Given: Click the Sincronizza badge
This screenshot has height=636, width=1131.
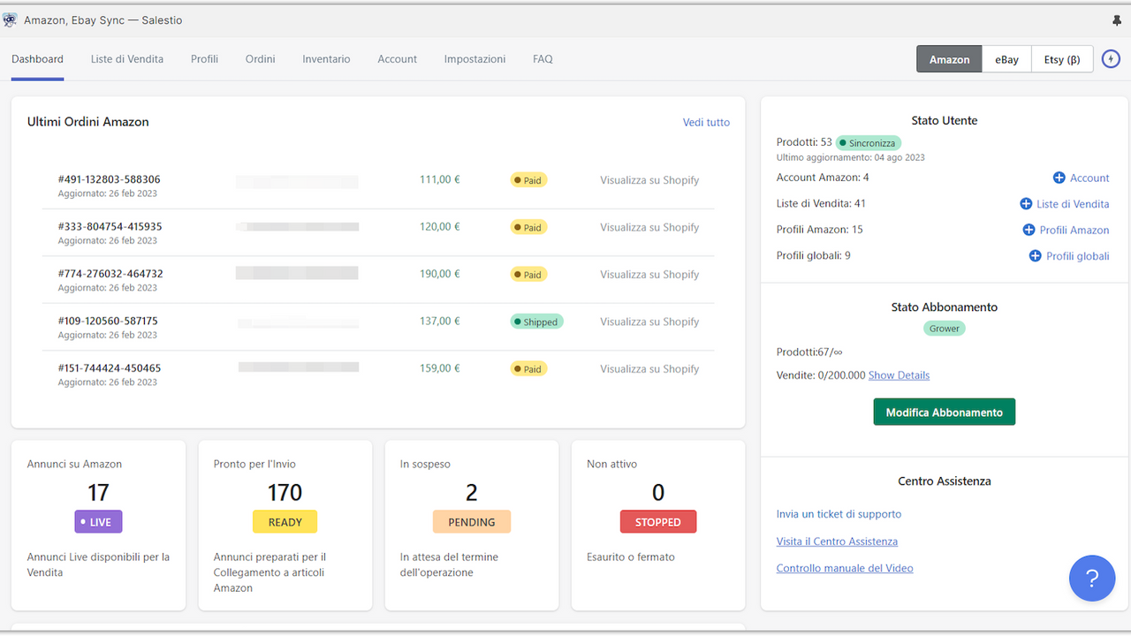Looking at the screenshot, I should click(869, 143).
